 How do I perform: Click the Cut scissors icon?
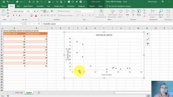click(x=8, y=10)
